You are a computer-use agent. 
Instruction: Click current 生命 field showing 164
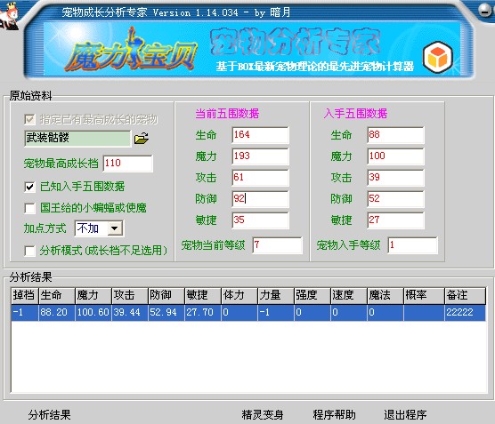(260, 135)
